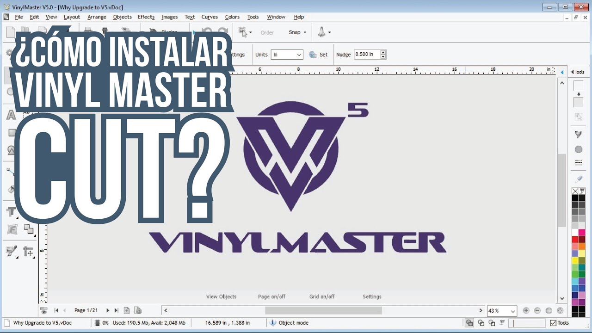This screenshot has height=333, width=592.
Task: Click the Nudge value field
Action: [367, 55]
